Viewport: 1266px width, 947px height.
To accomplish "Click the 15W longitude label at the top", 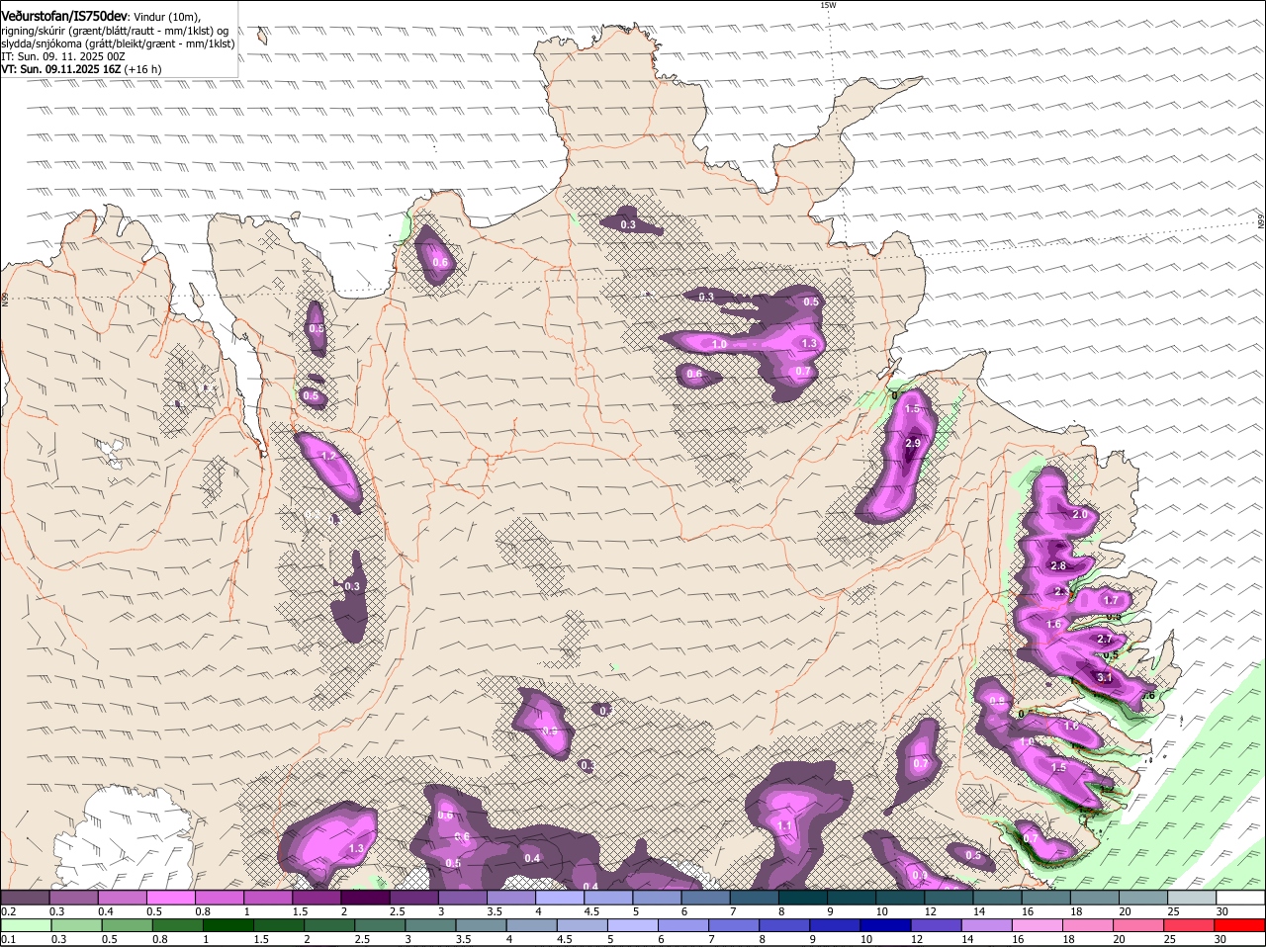I will click(x=828, y=5).
